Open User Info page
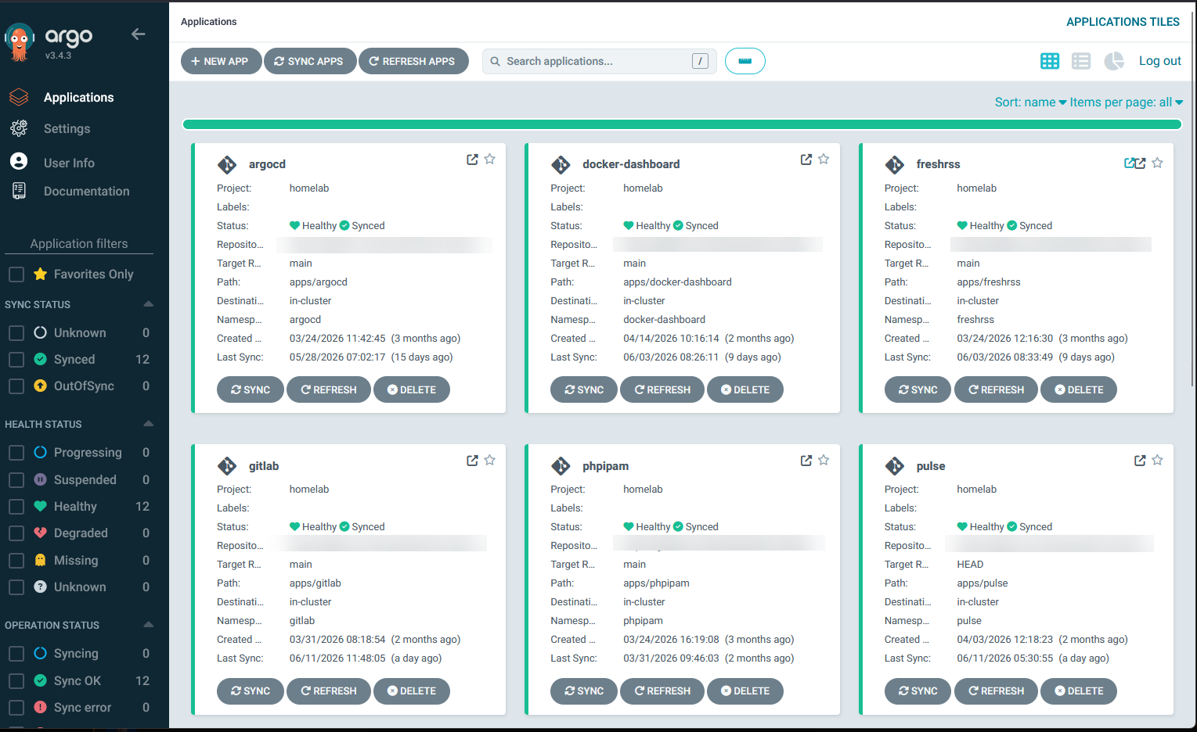 point(69,163)
